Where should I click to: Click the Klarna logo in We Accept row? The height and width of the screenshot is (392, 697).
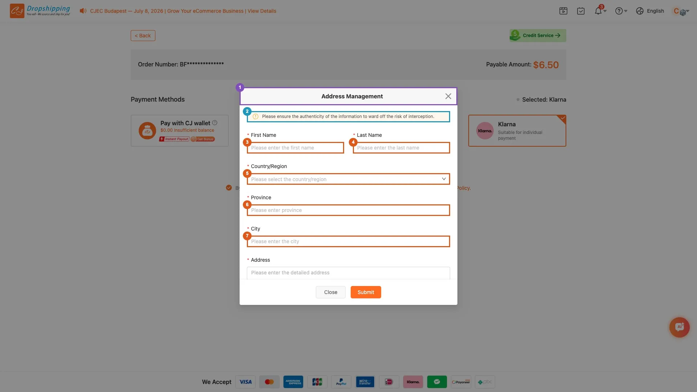click(413, 382)
